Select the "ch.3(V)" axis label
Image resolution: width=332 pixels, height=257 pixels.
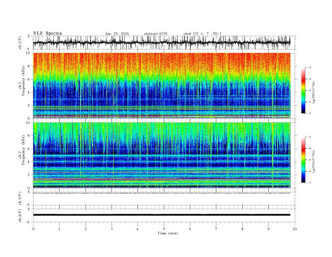(20, 199)
